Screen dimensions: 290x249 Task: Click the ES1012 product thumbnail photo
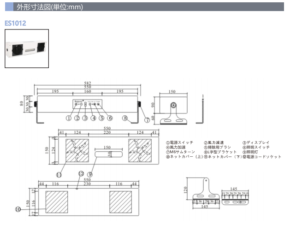click(x=27, y=48)
